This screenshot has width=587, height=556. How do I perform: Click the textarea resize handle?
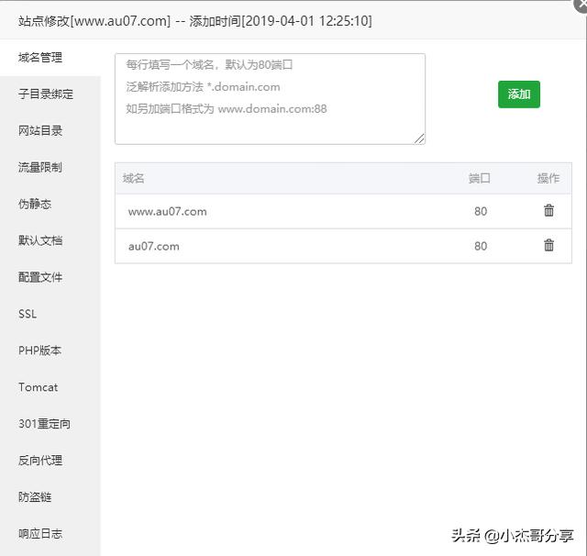[420, 139]
